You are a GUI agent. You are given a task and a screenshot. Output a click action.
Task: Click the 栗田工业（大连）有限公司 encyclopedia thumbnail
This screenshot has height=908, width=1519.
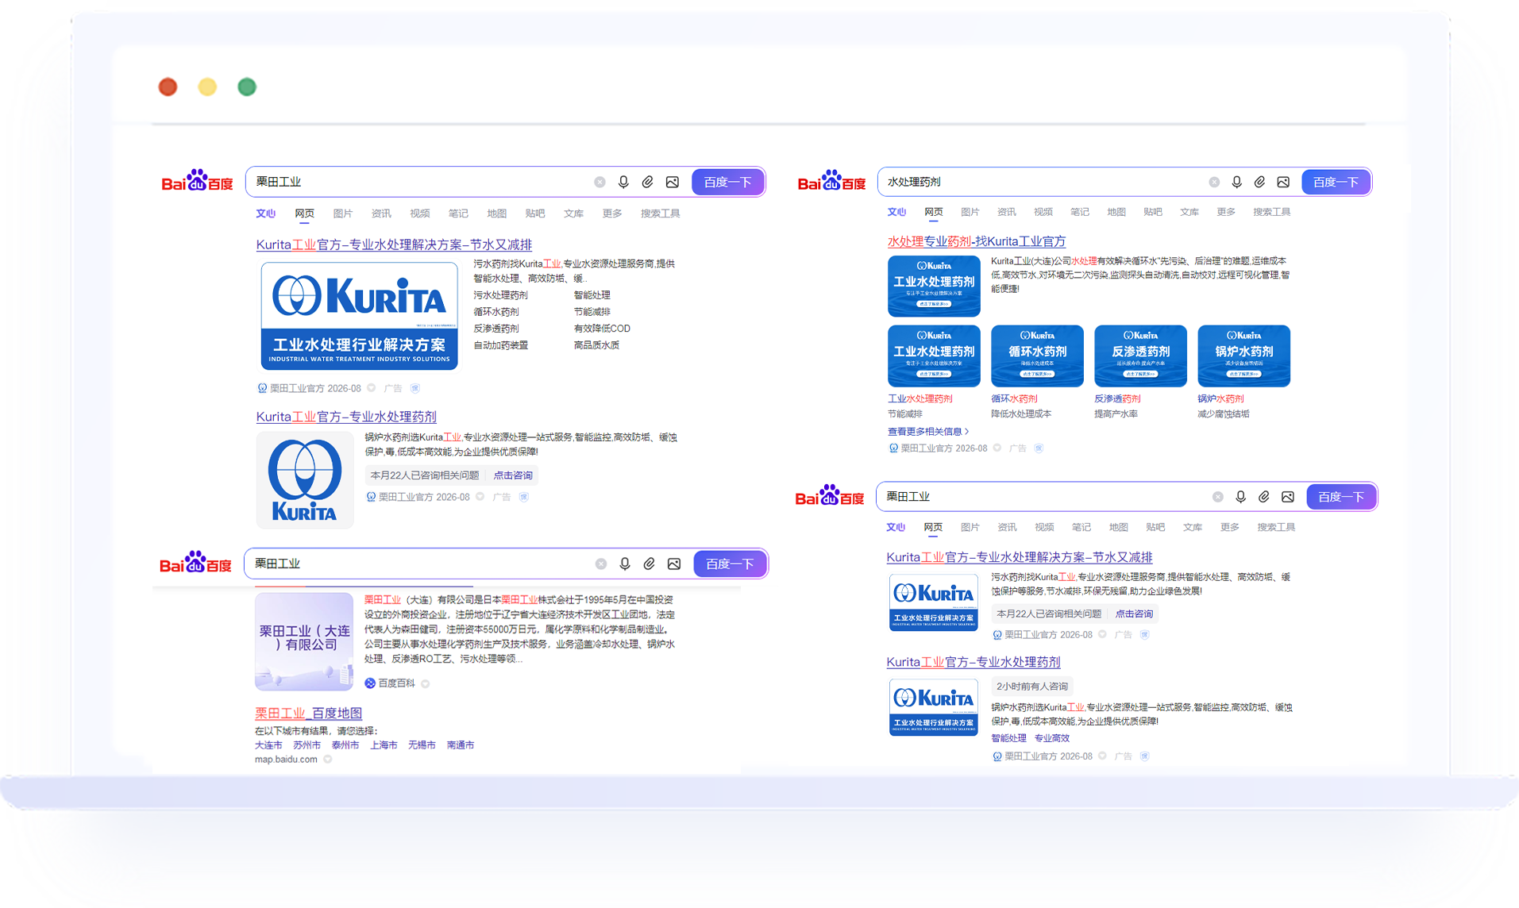click(304, 641)
